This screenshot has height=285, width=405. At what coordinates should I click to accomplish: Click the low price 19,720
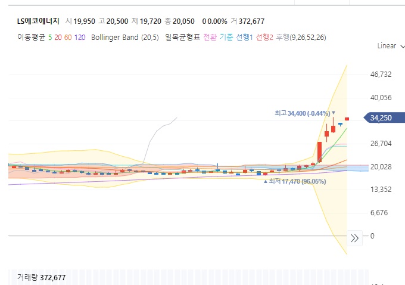[x=150, y=21]
